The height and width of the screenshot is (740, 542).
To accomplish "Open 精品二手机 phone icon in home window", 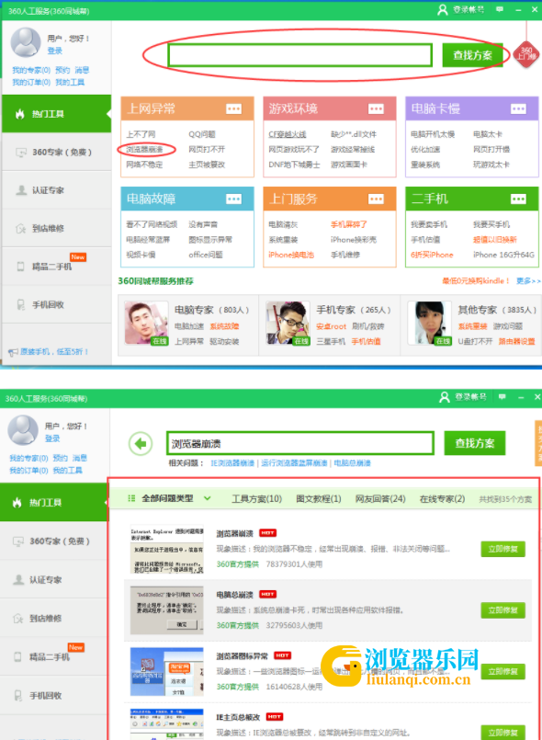I will point(20,267).
